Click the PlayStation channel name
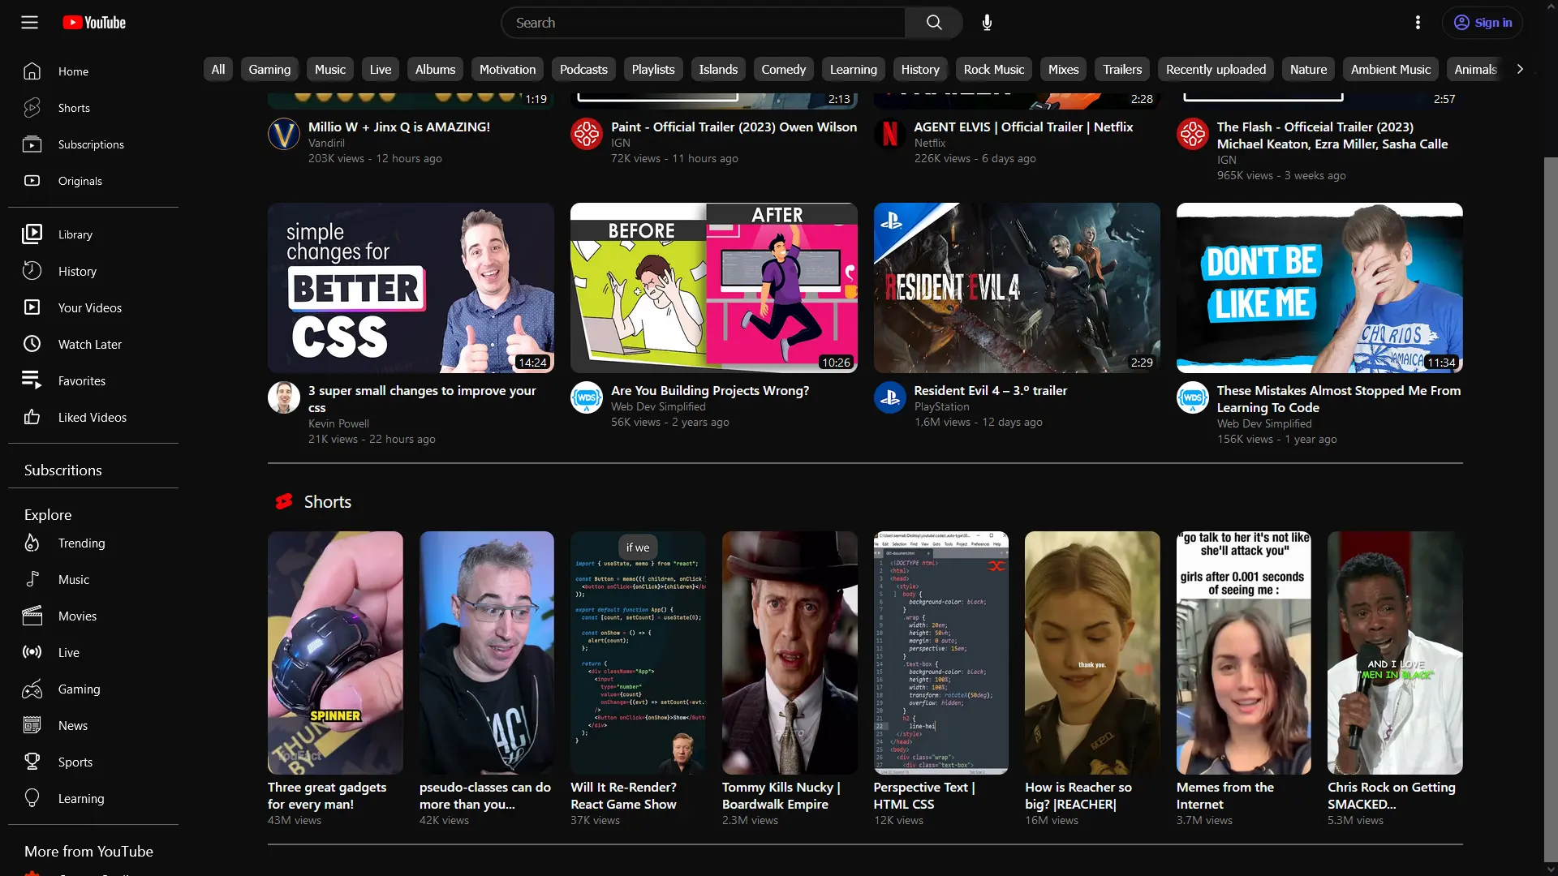 [941, 406]
